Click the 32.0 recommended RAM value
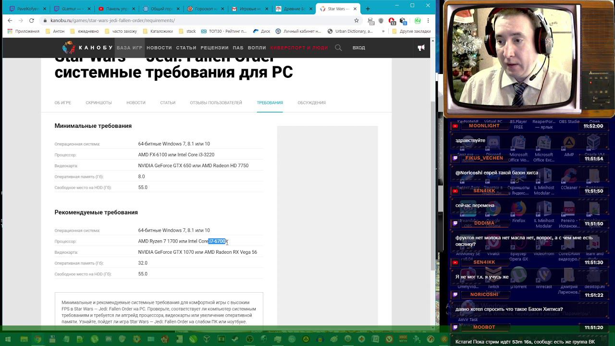The image size is (615, 346). coord(143,263)
